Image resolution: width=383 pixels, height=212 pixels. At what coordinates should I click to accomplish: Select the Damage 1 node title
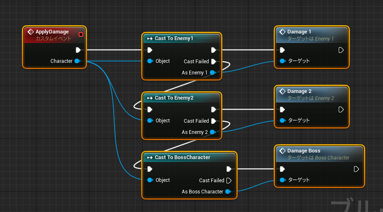299,32
